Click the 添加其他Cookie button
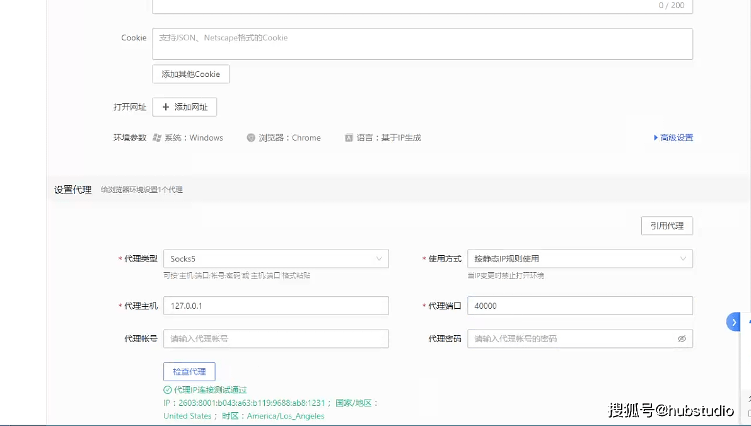This screenshot has width=751, height=426. [190, 74]
